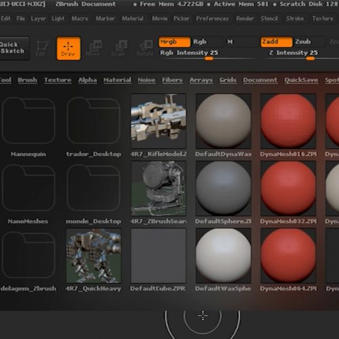
Task: Switch to the Arrays tab in LightBox
Action: click(x=201, y=80)
